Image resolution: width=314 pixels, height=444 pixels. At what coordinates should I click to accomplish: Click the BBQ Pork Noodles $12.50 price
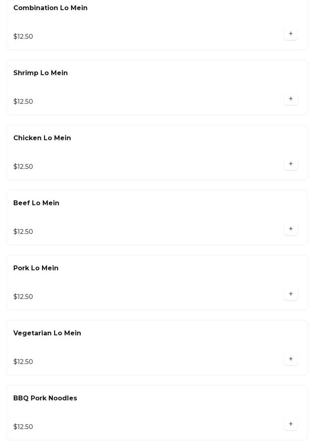click(23, 427)
